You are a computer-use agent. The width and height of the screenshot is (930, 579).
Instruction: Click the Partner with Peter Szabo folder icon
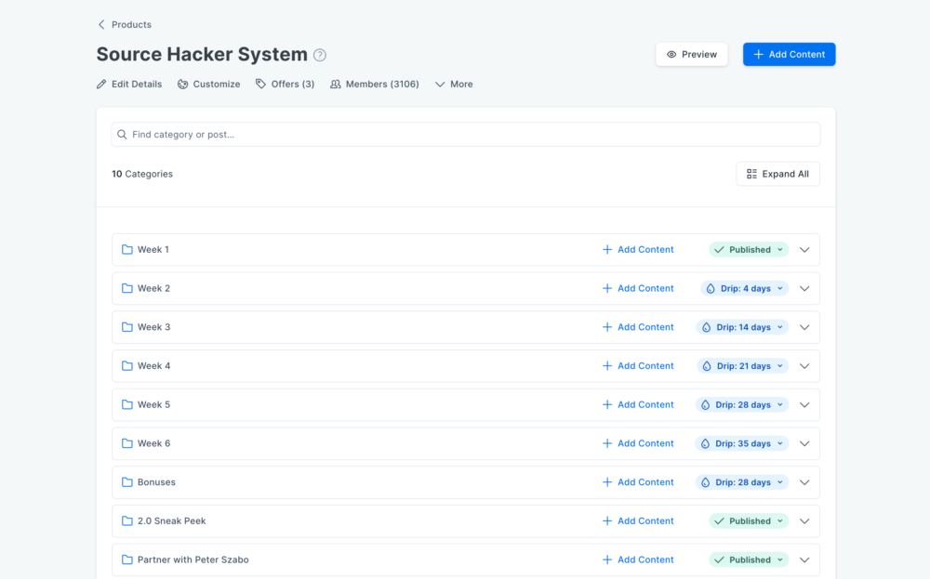(126, 559)
